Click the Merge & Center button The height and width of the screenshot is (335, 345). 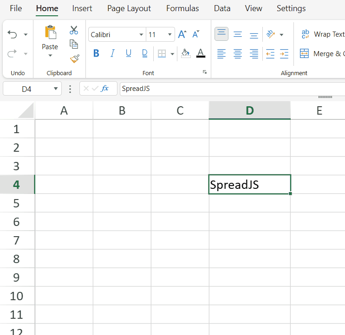322,53
